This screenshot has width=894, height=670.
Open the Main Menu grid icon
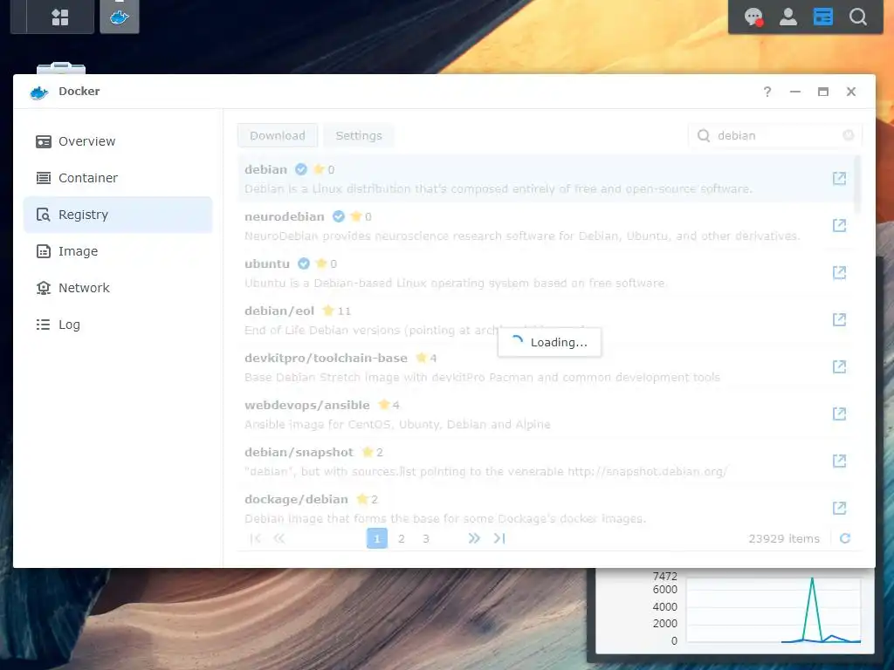(60, 17)
